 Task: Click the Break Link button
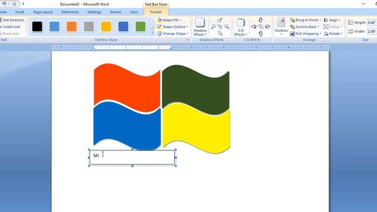point(9,34)
